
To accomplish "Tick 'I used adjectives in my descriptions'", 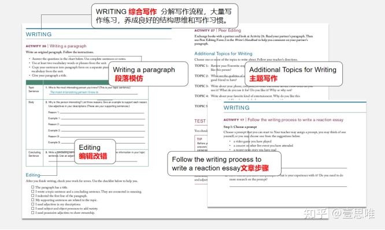I will (32, 204).
